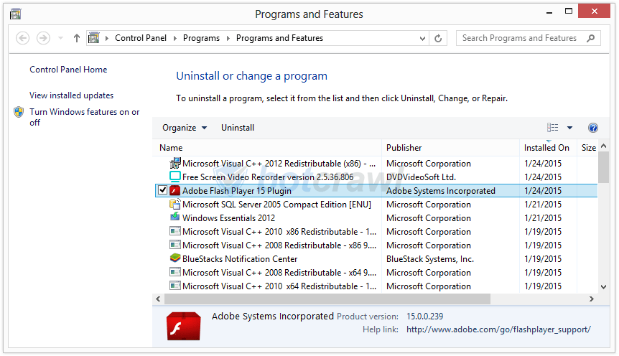Click the horizontal scrollbar thumb
619x356 pixels.
coord(327,299)
